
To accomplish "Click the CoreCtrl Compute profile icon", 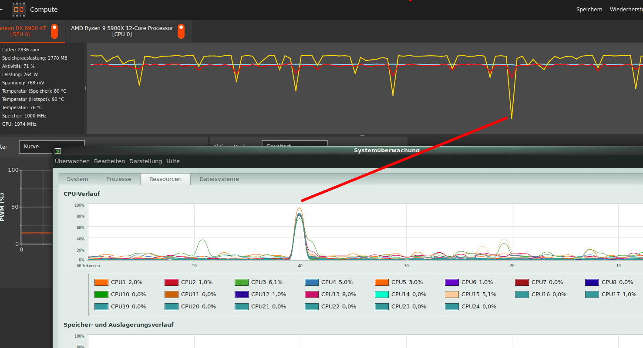I will pyautogui.click(x=18, y=9).
